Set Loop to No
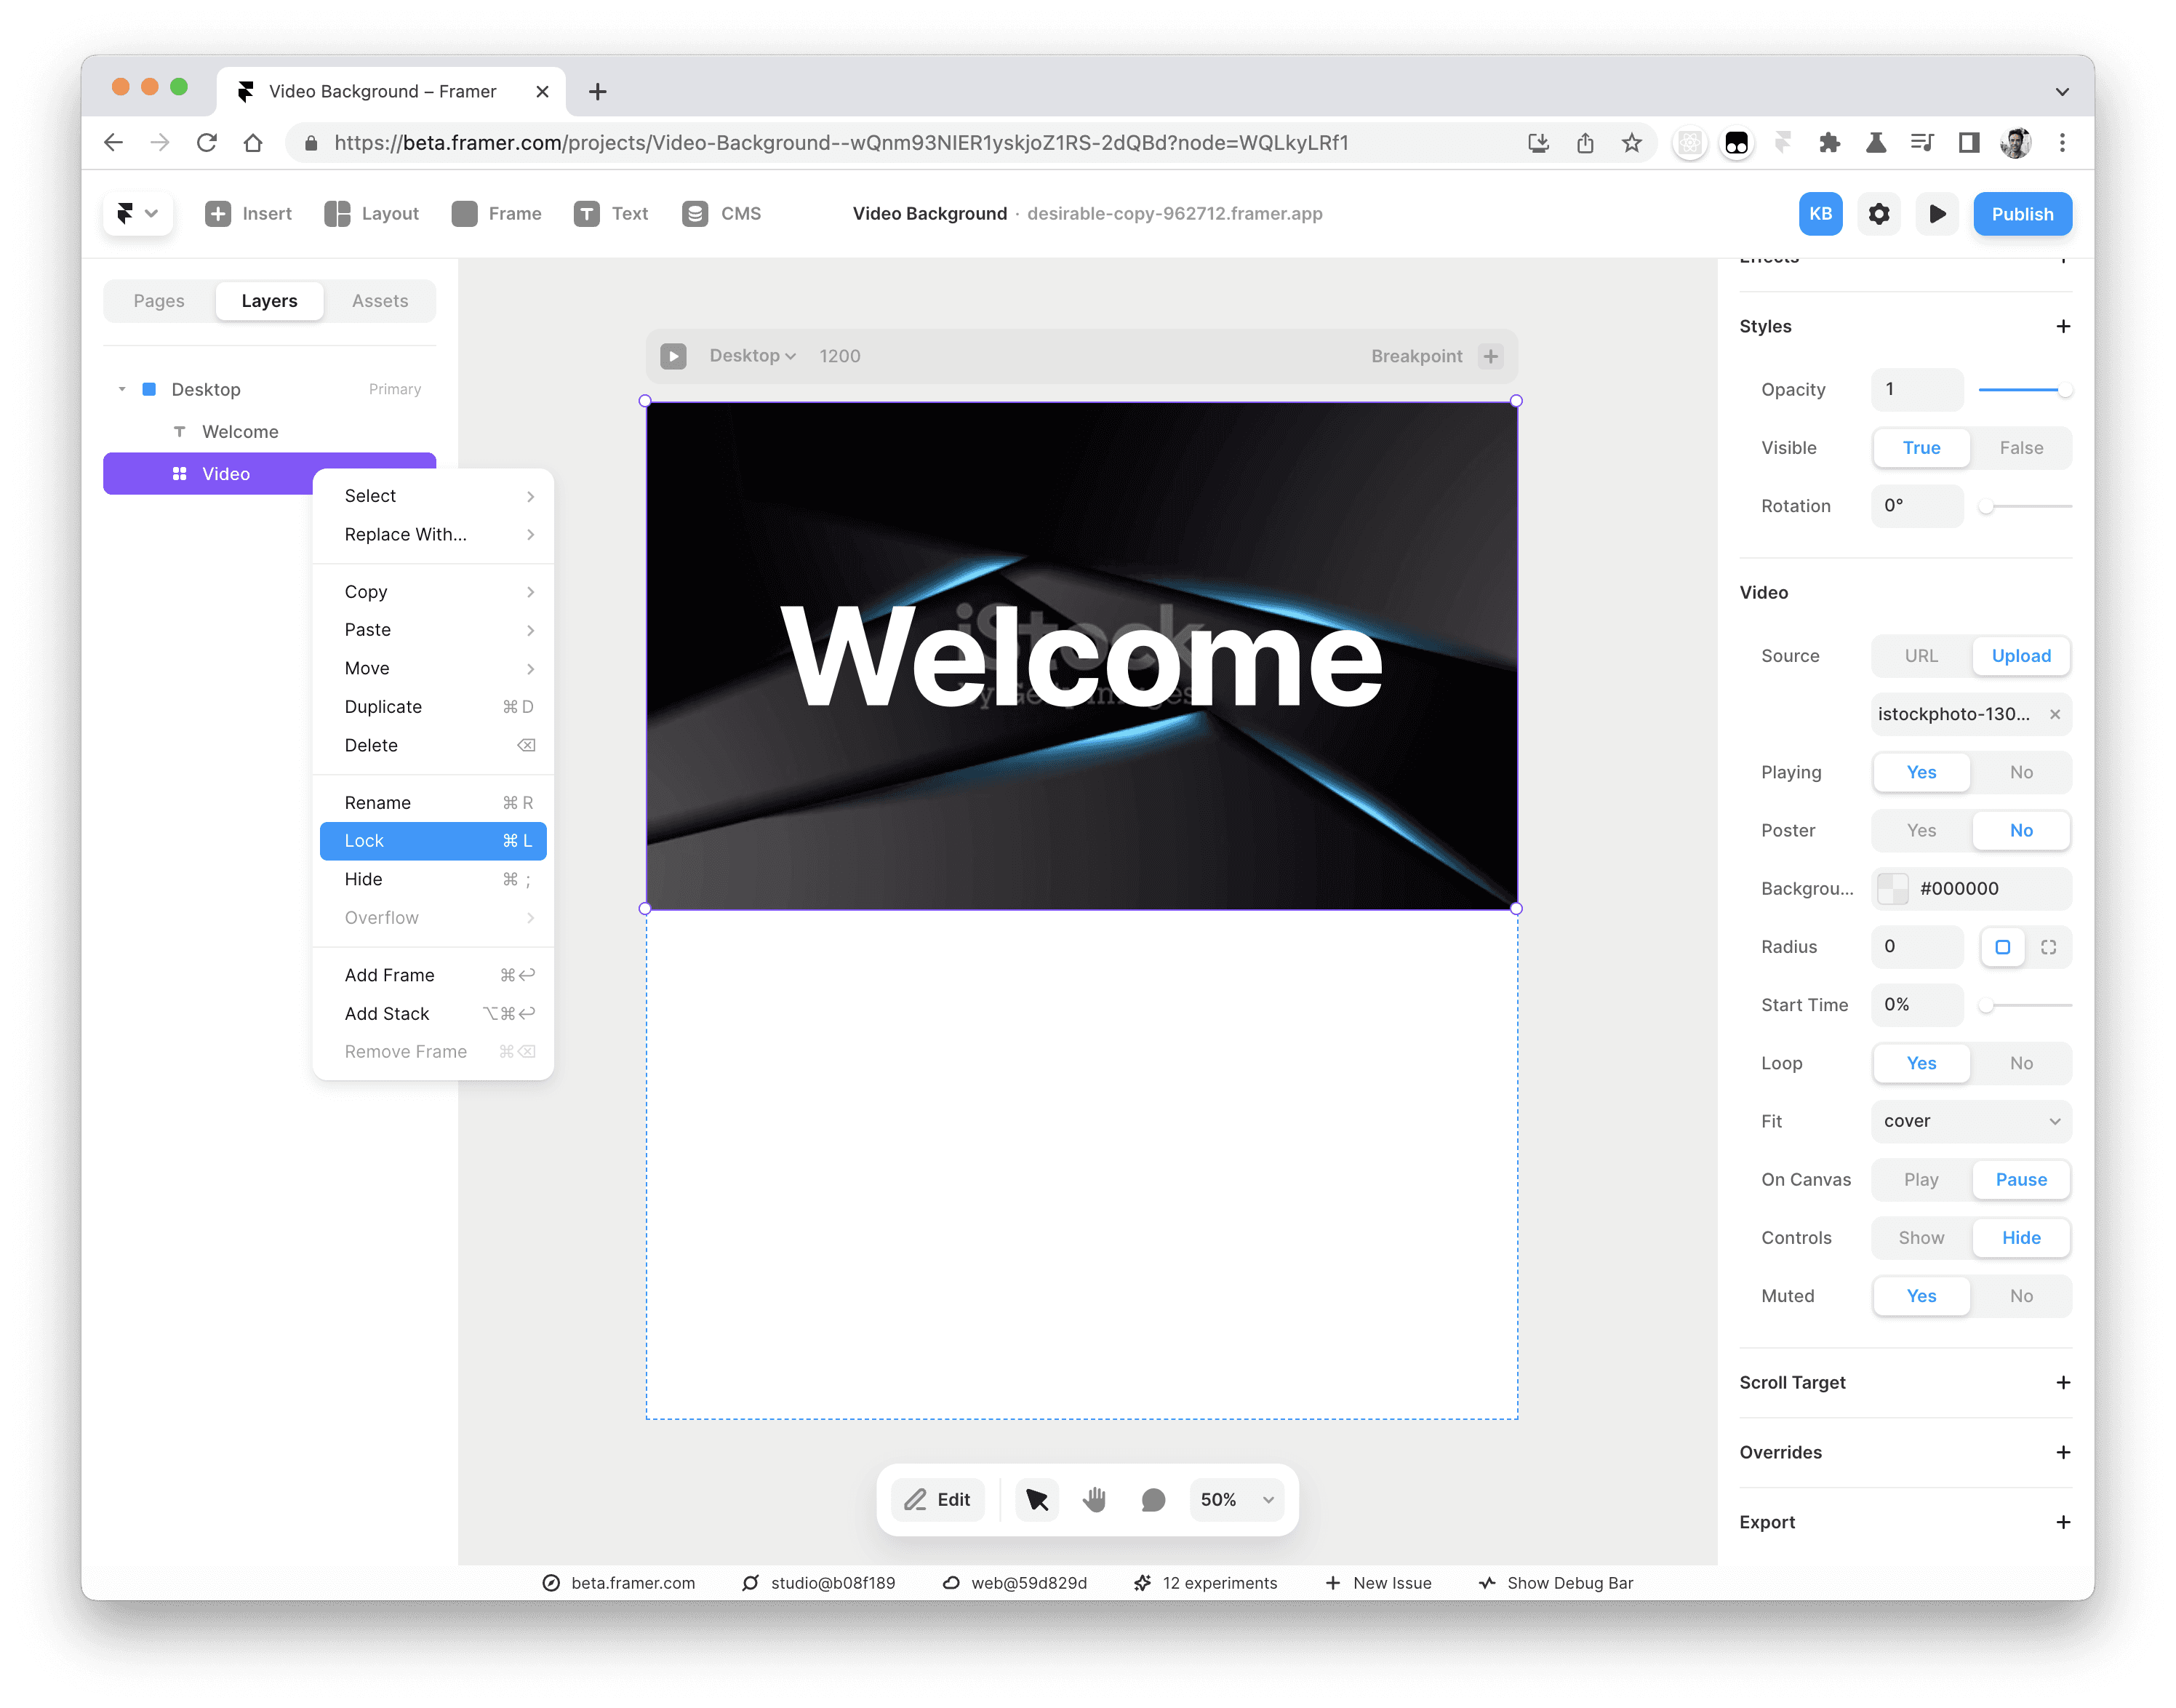Image resolution: width=2176 pixels, height=1708 pixels. pyautogui.click(x=2020, y=1063)
